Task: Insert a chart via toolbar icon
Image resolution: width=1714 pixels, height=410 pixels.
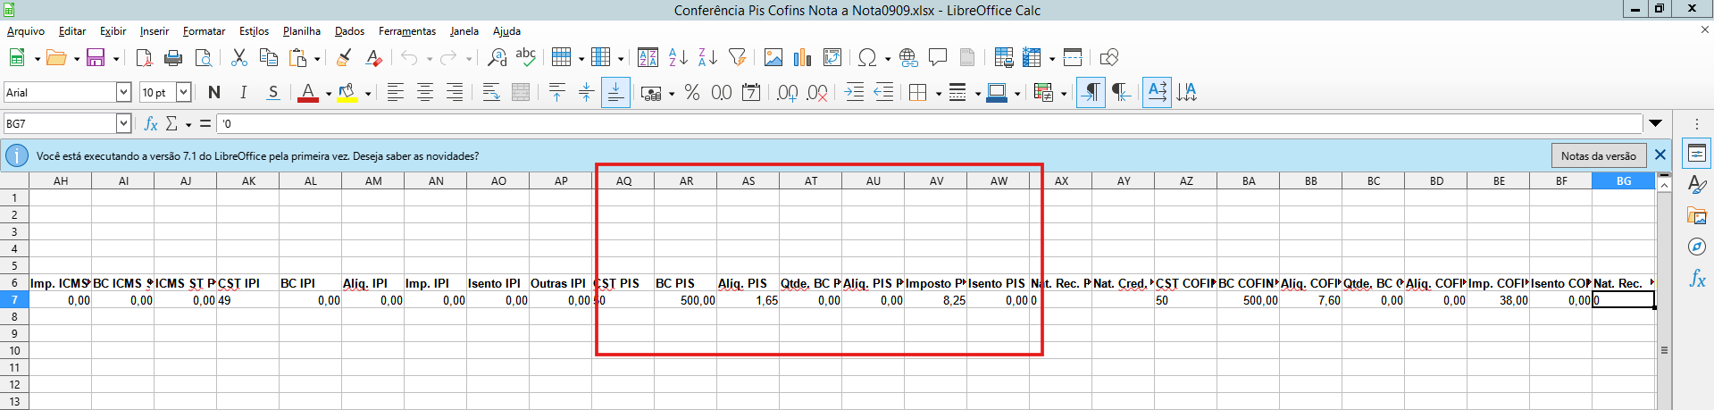Action: pos(803,58)
